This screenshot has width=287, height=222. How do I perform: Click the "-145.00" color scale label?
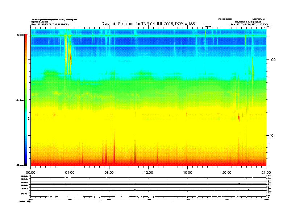click(20, 100)
